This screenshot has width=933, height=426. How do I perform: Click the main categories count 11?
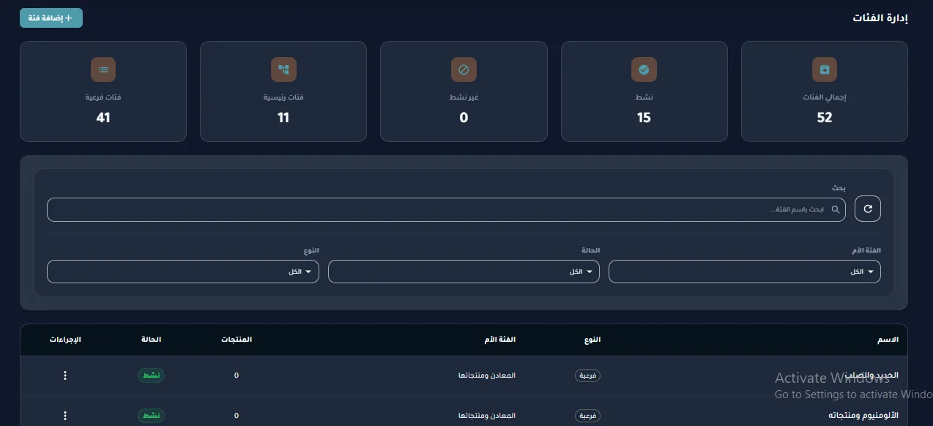click(x=283, y=118)
